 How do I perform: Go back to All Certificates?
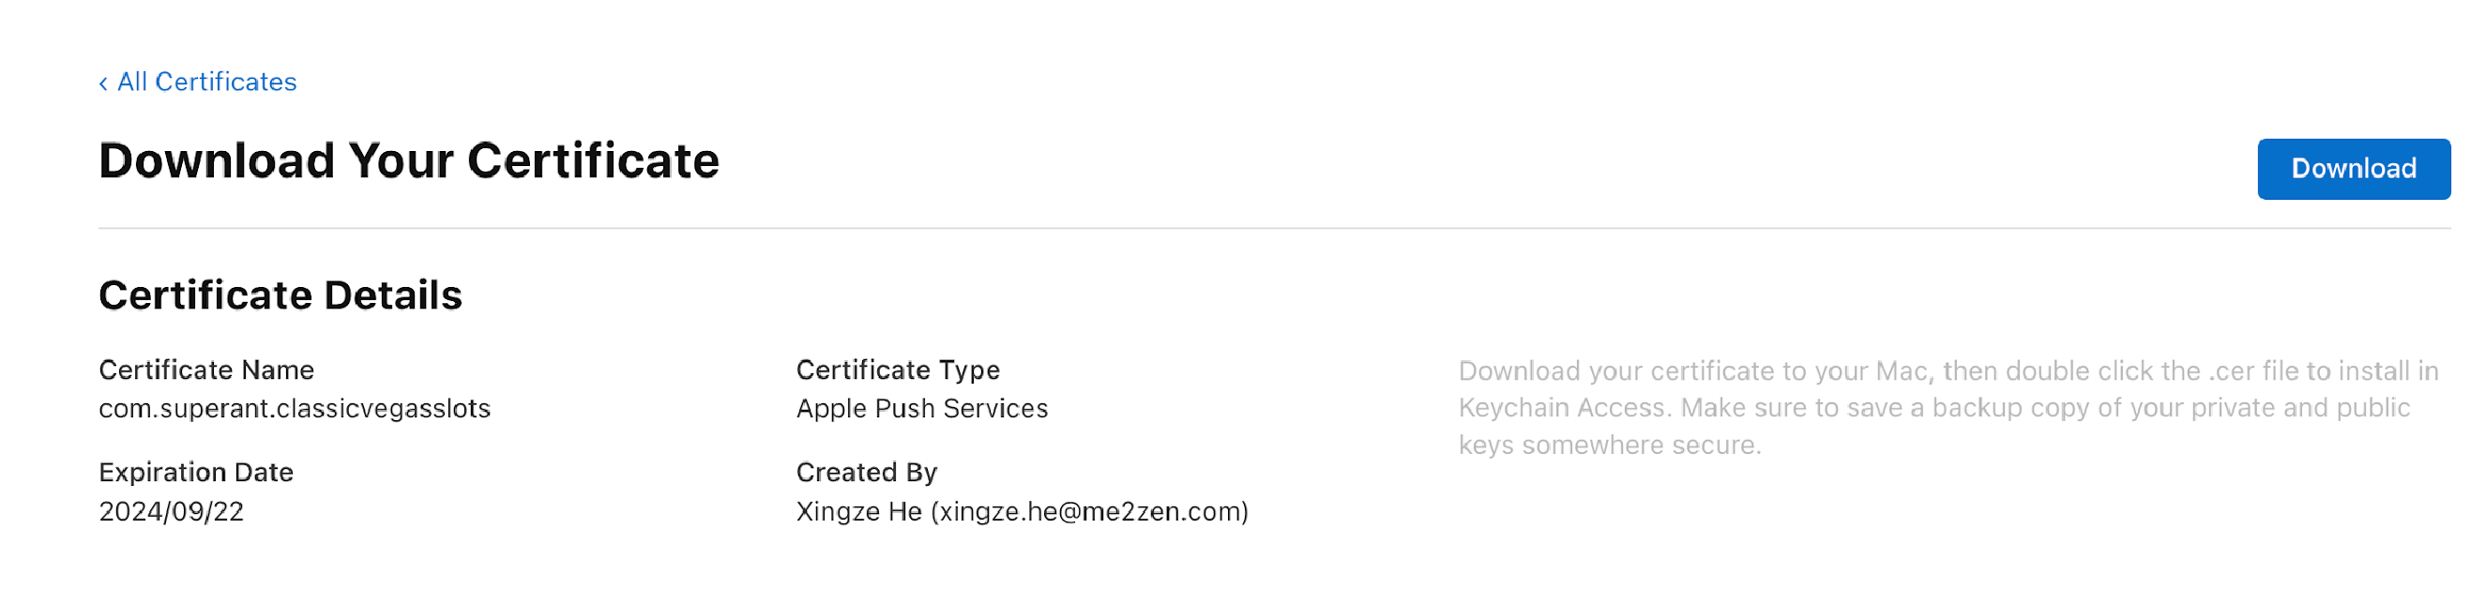206,82
